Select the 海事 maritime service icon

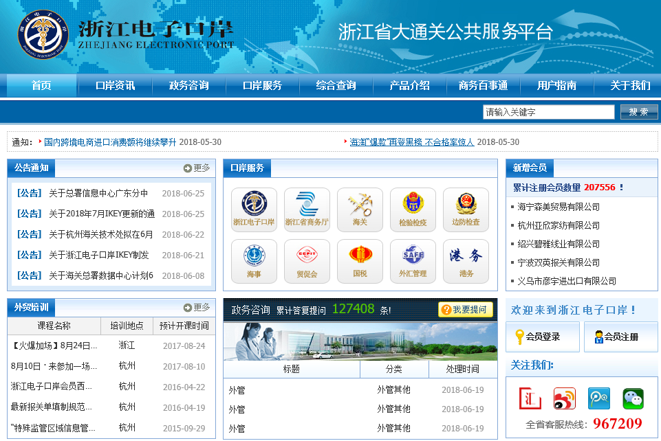pos(254,261)
